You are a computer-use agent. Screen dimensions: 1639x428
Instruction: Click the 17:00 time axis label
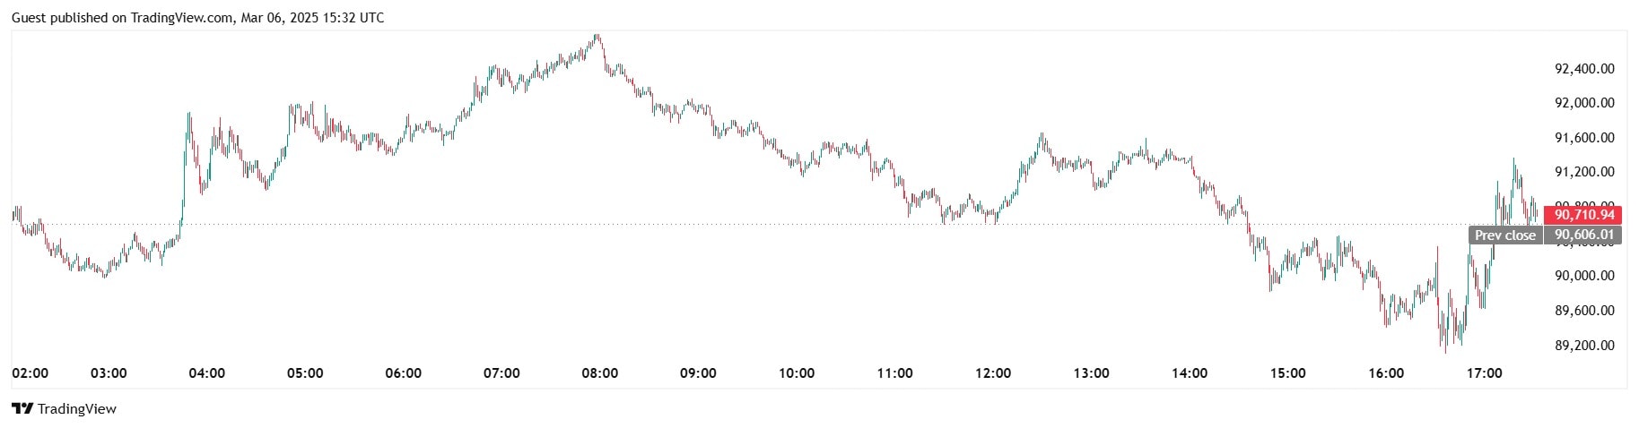1484,373
